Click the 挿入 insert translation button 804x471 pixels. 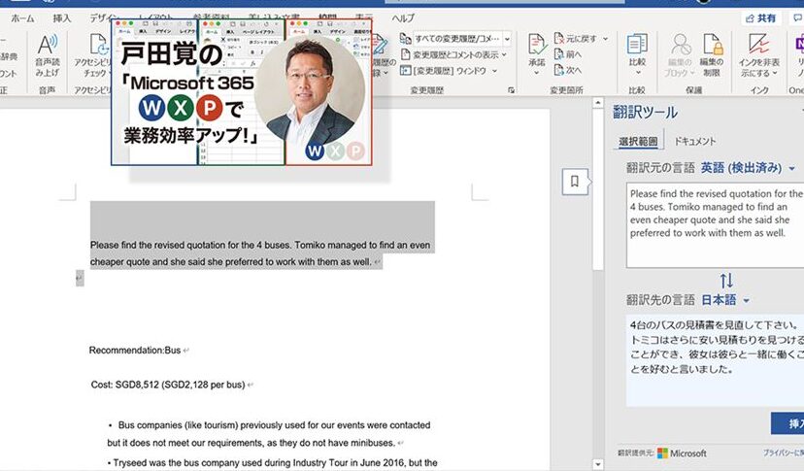788,423
